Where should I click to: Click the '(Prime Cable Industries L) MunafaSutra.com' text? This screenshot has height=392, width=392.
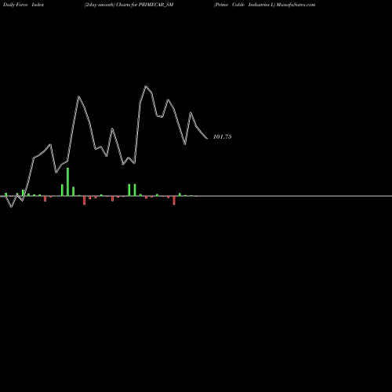264,5
